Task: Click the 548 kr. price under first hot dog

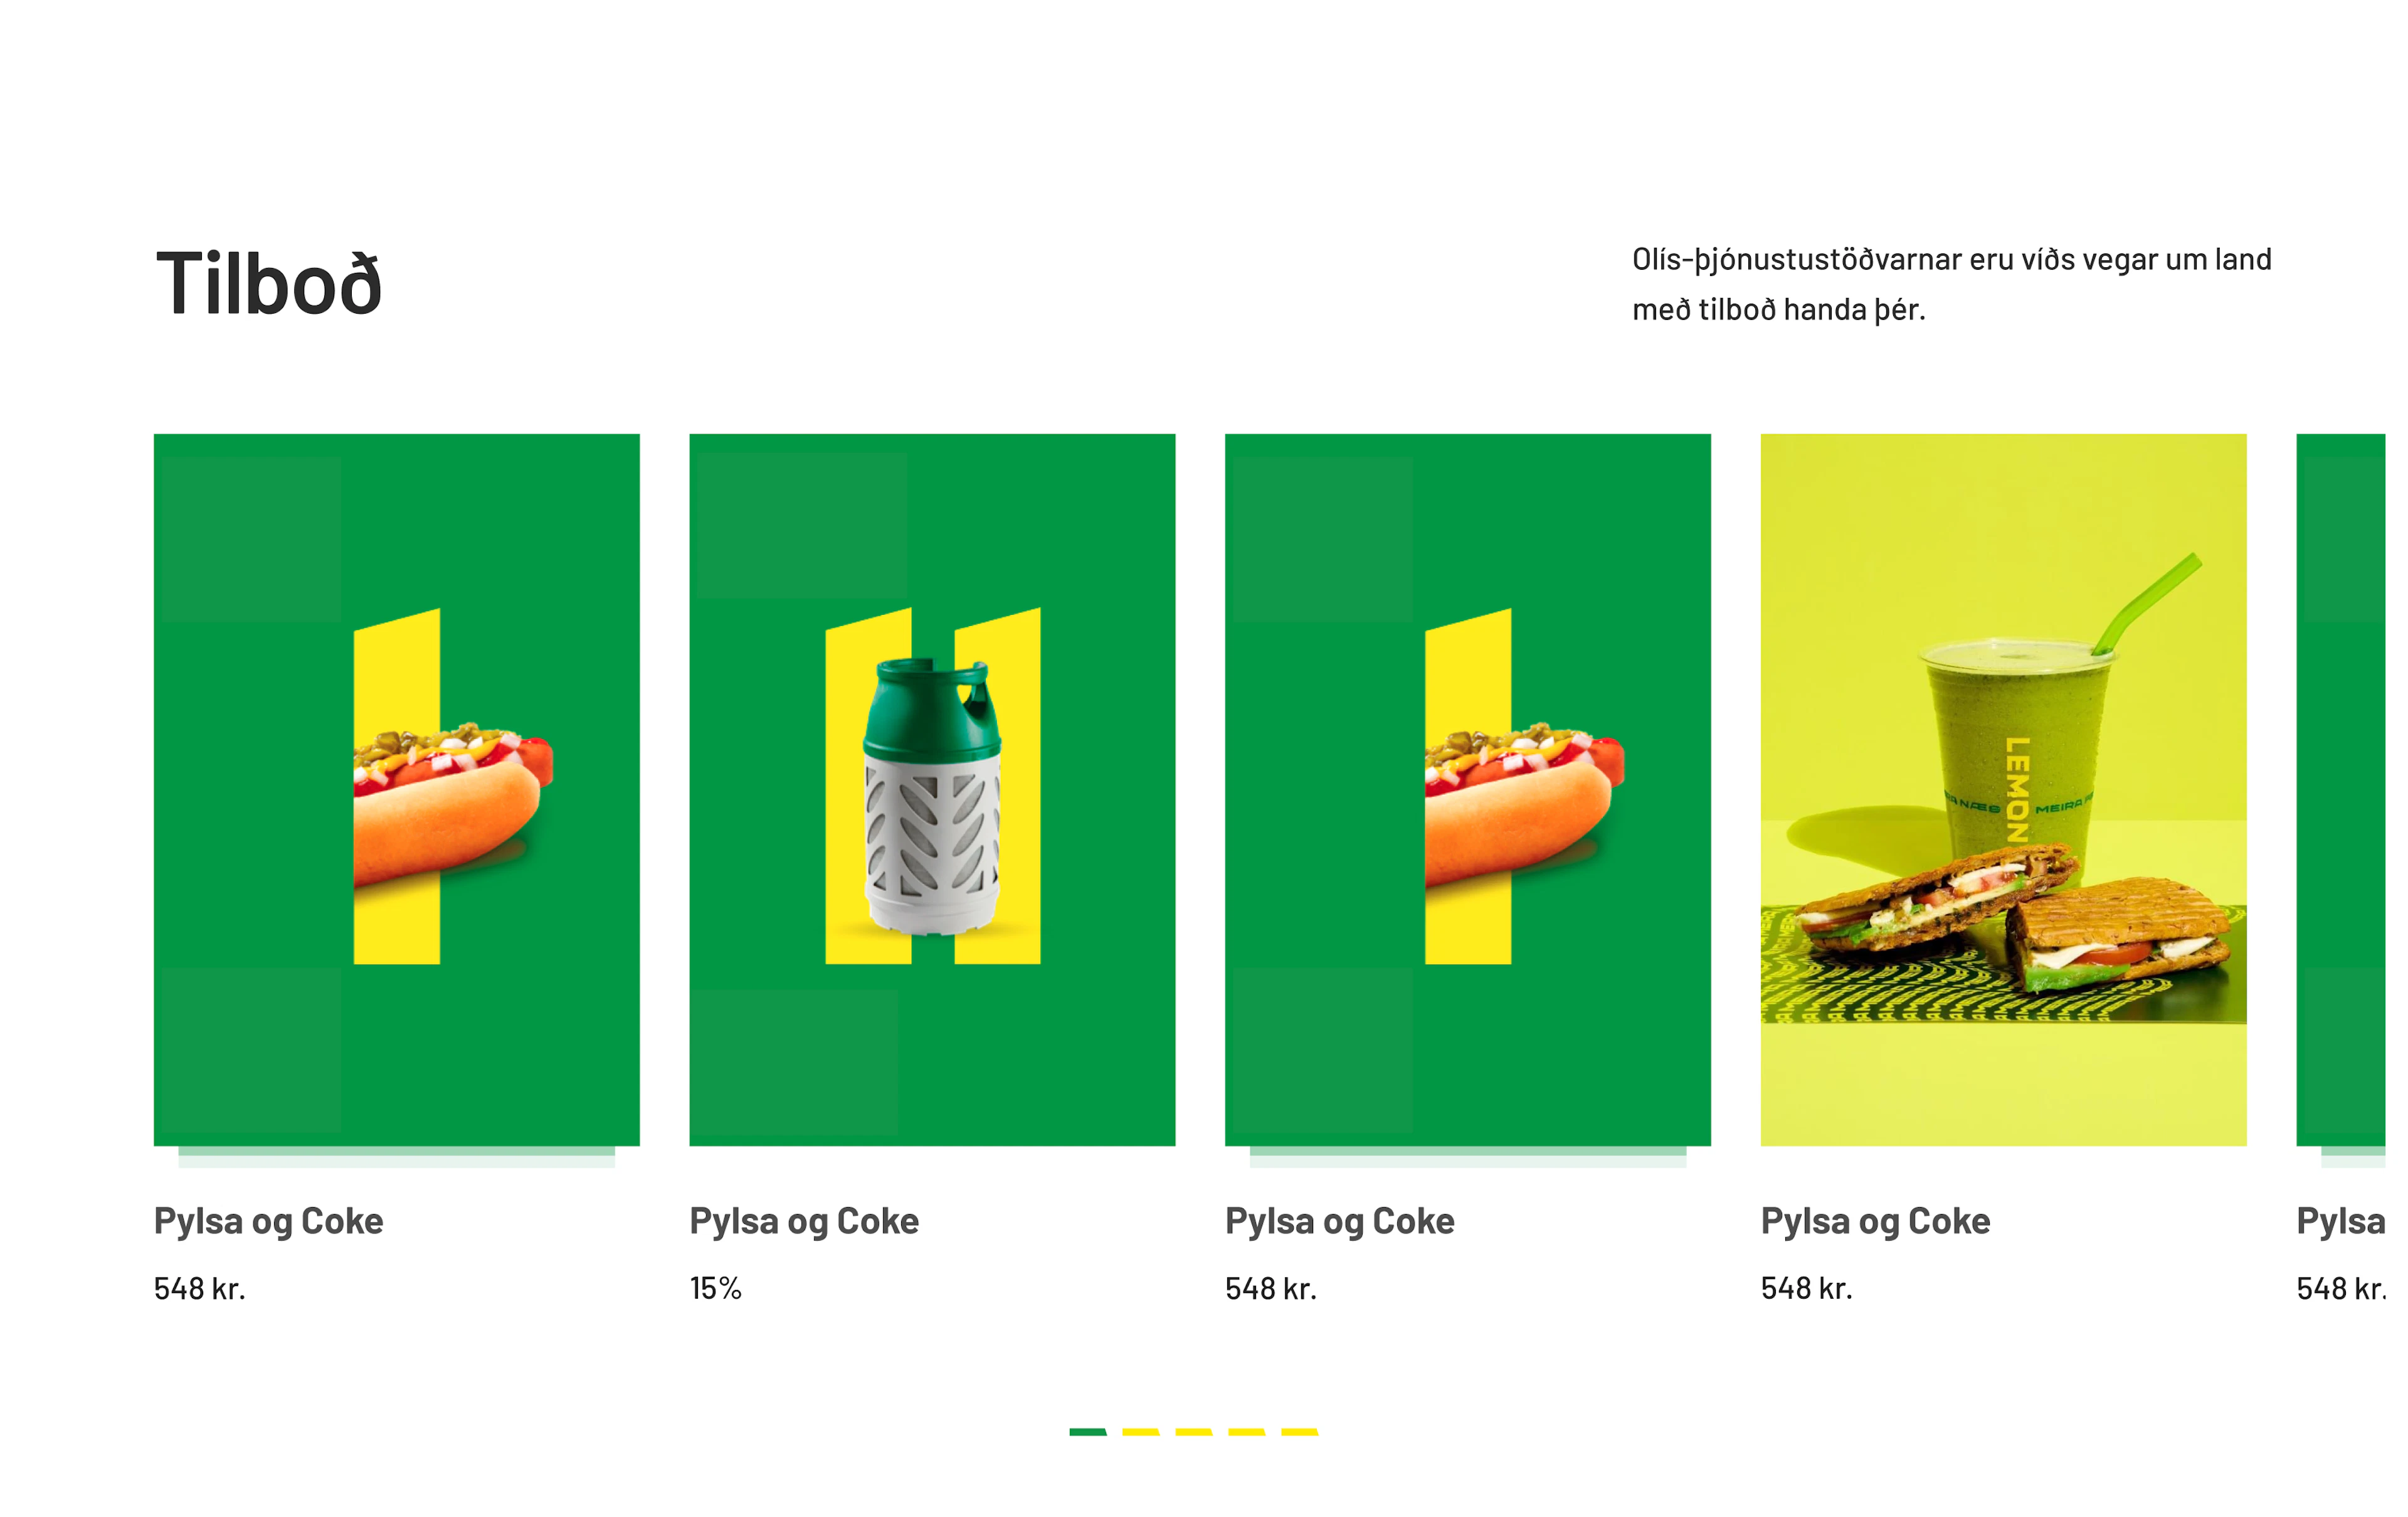Action: point(199,1288)
